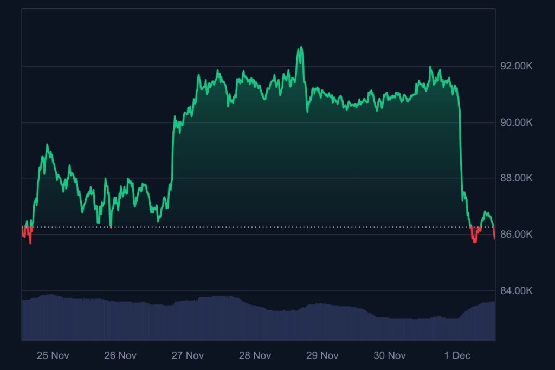Select the 28 Nov date label
The height and width of the screenshot is (370, 555).
[x=255, y=355]
